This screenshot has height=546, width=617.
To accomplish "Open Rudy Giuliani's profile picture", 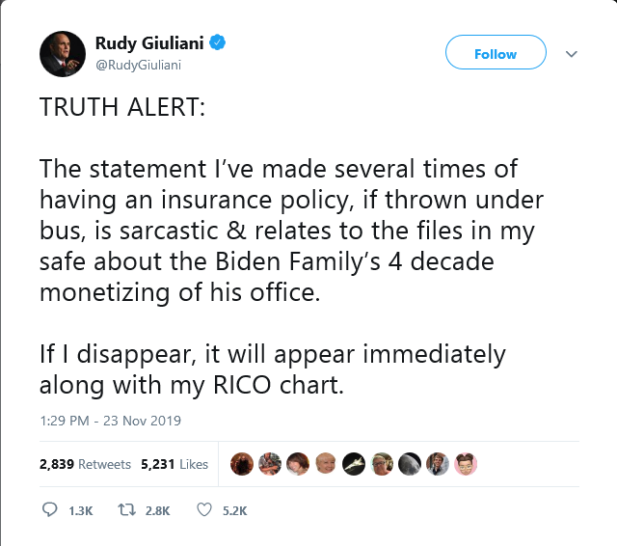I will point(63,54).
